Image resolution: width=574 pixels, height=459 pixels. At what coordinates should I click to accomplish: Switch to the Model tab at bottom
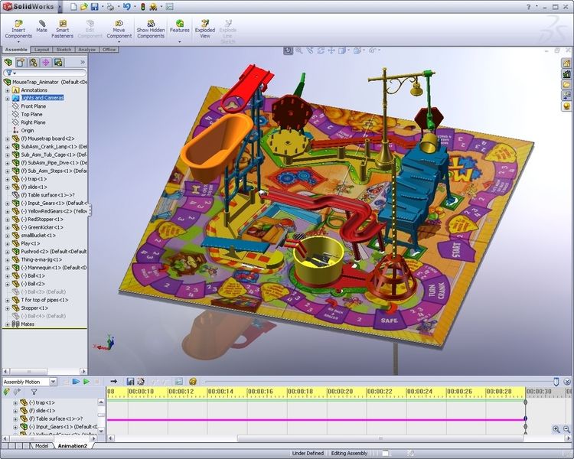(x=41, y=446)
